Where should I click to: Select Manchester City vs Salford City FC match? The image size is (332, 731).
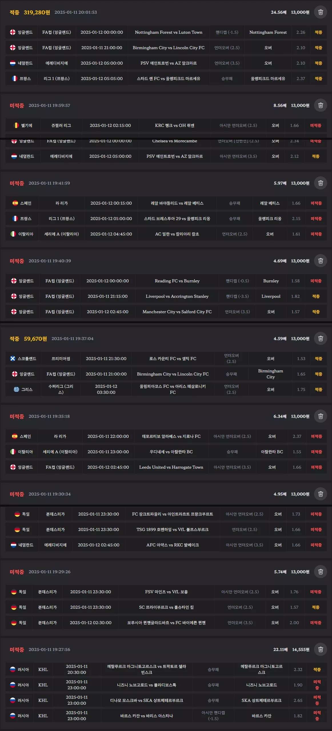[177, 312]
